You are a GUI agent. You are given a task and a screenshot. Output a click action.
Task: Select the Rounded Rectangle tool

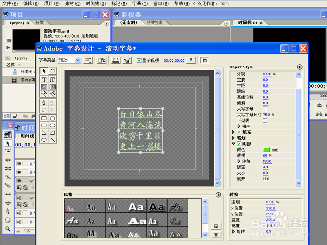tap(44, 125)
